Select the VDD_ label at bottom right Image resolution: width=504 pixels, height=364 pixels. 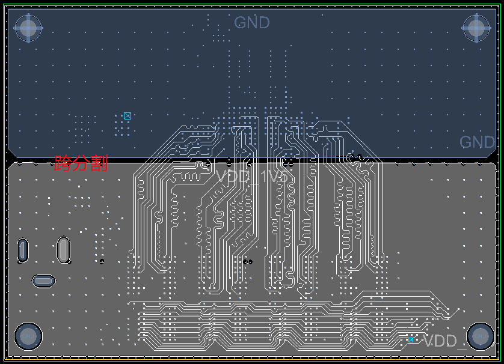(444, 342)
